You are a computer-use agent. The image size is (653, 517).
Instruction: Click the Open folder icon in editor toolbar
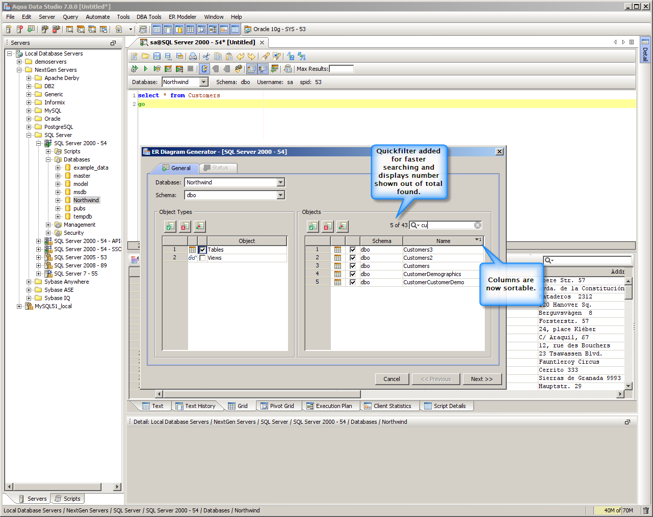click(x=145, y=57)
